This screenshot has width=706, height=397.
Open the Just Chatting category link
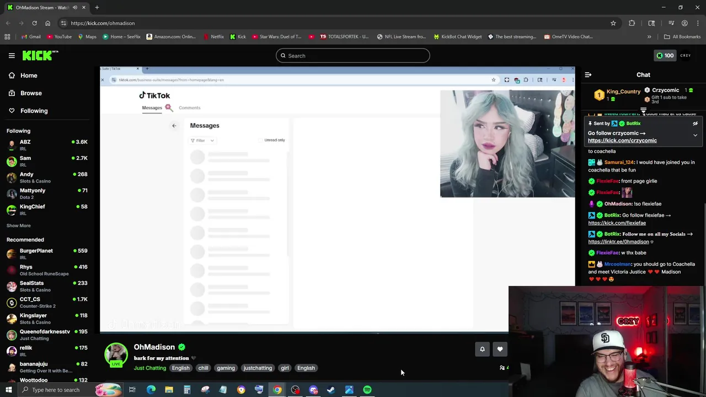point(149,368)
